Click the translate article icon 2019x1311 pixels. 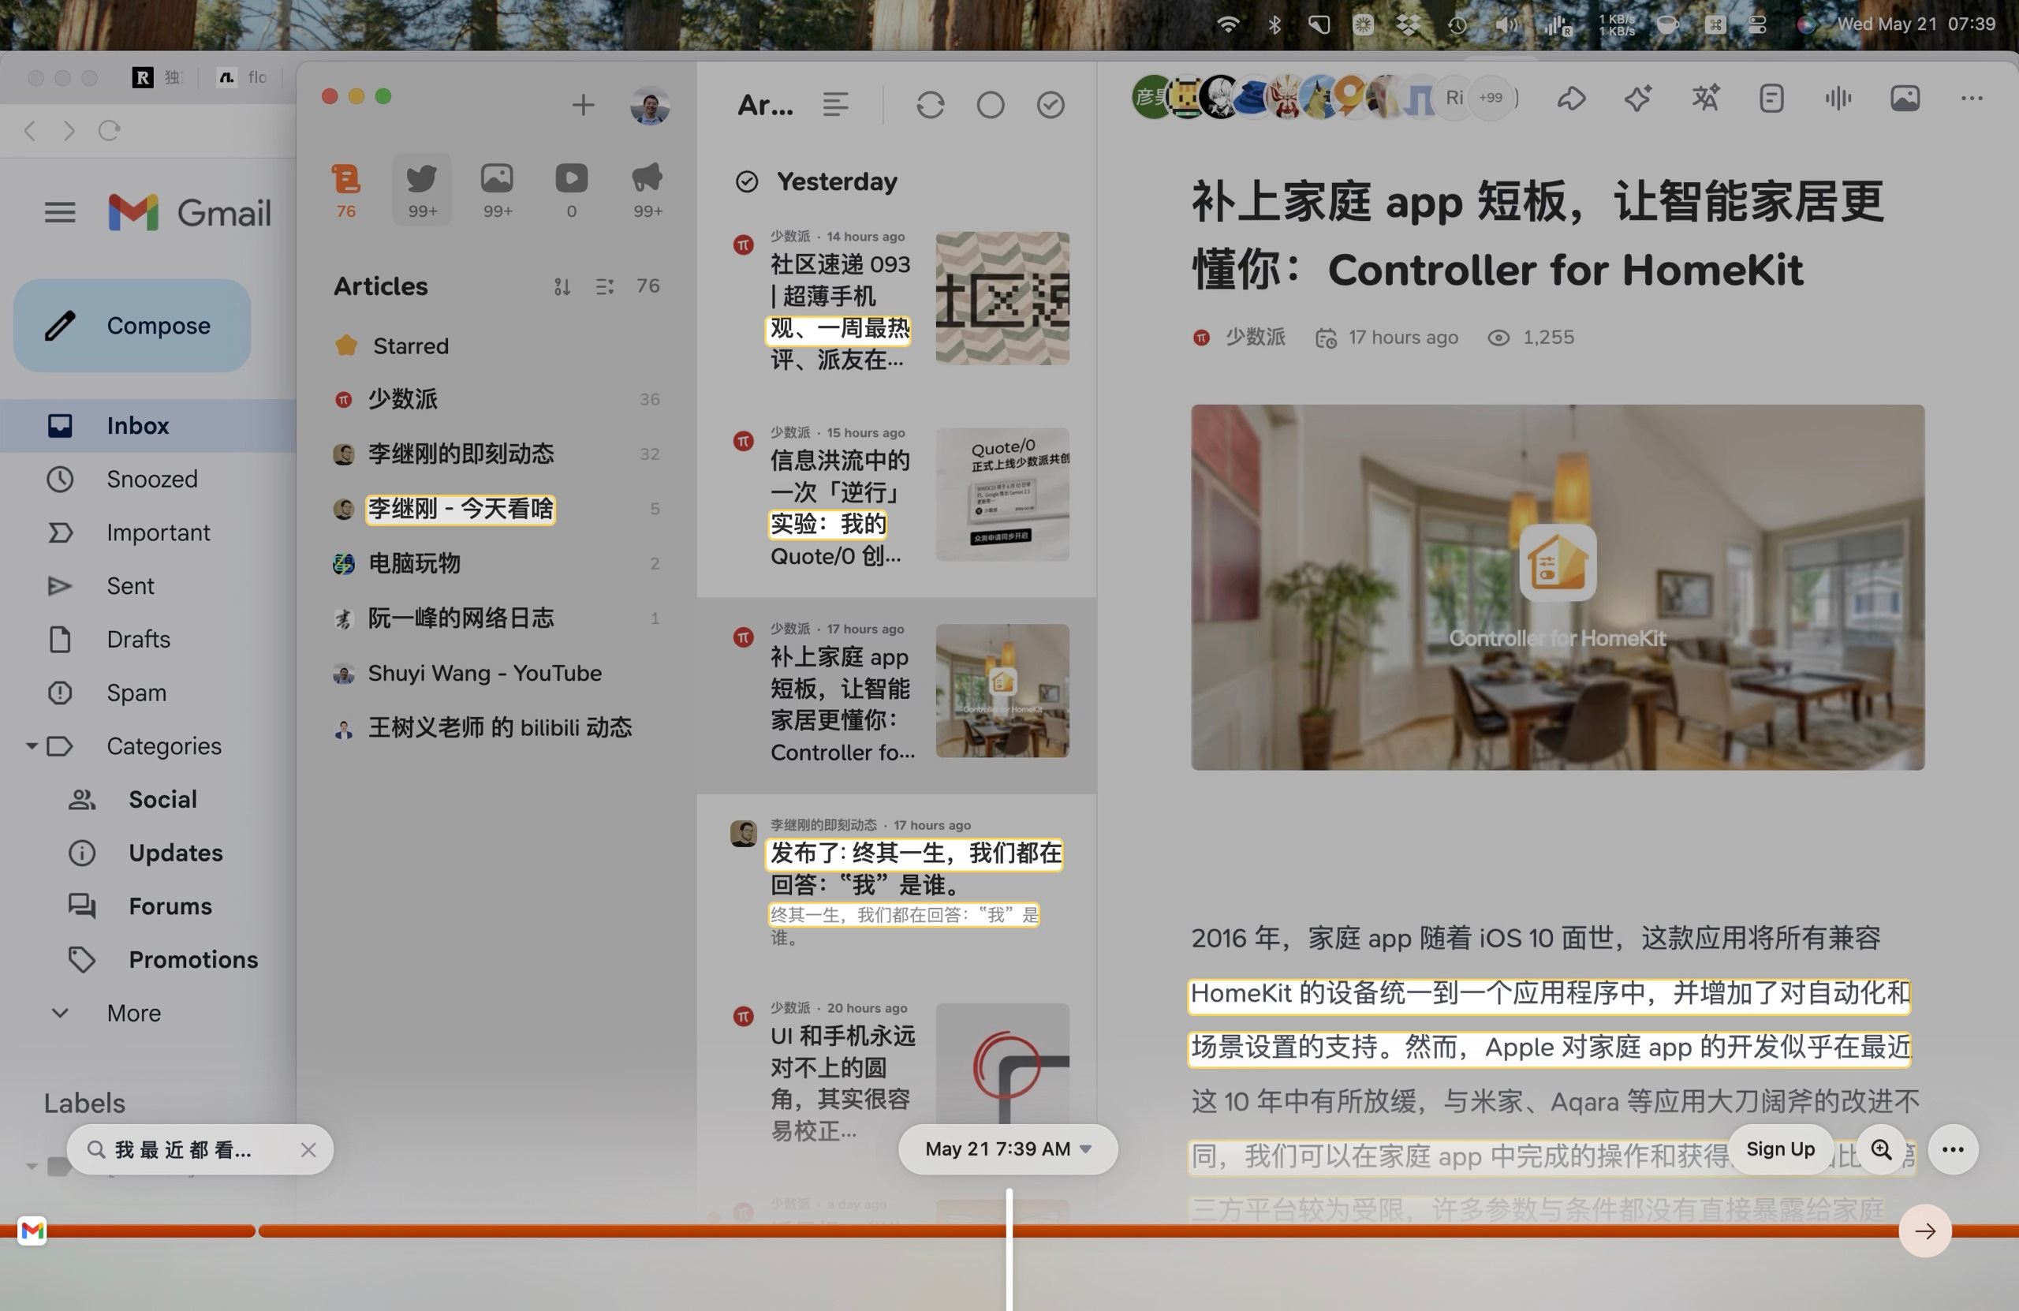pyautogui.click(x=1705, y=99)
